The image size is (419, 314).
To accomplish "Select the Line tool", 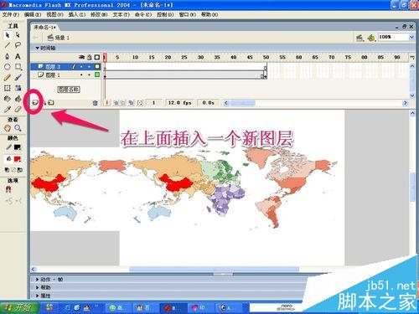I will (x=8, y=45).
